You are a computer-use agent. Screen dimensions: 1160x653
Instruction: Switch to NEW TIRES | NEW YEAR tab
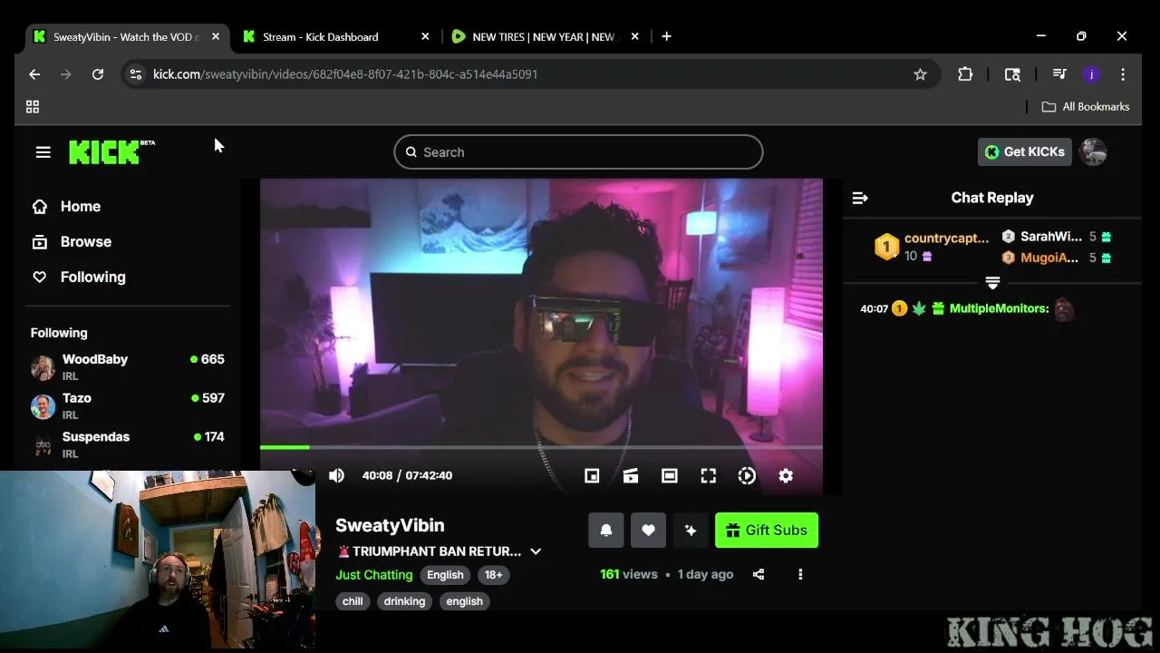(x=545, y=37)
